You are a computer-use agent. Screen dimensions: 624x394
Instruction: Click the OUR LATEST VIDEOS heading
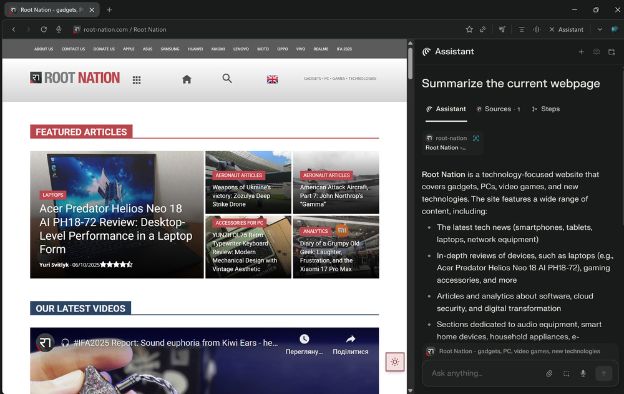[80, 308]
